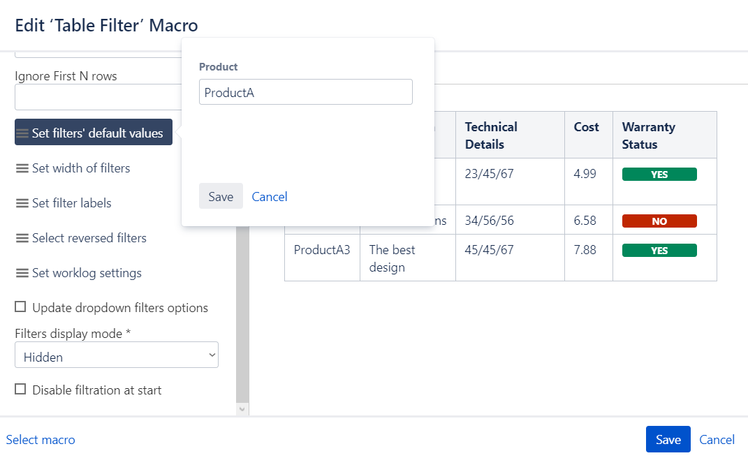
Task: Open the Set worklog settings icon
Action: pyautogui.click(x=22, y=272)
